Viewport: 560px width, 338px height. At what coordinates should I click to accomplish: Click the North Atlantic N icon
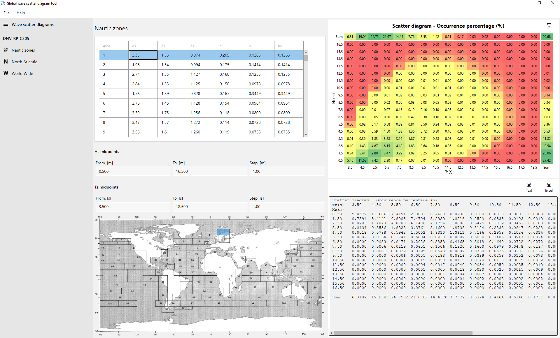(6, 62)
